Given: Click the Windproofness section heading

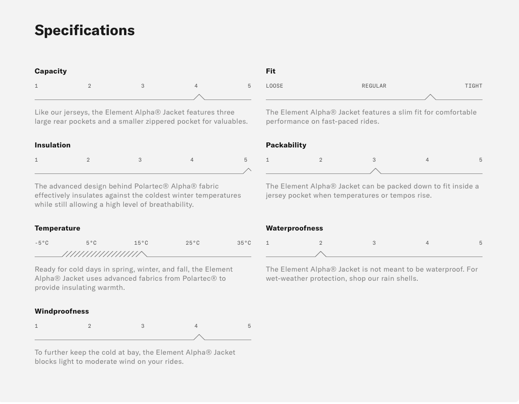Looking at the screenshot, I should pyautogui.click(x=62, y=311).
